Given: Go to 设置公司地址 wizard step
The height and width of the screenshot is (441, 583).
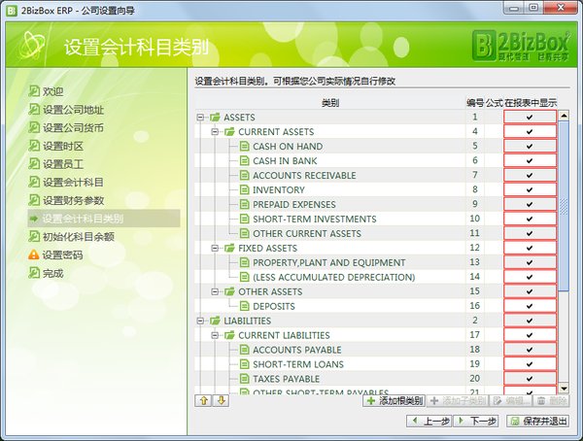Looking at the screenshot, I should click(x=73, y=110).
